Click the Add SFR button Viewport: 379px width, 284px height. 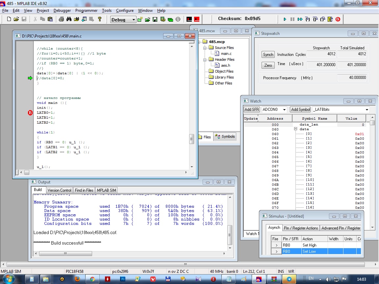(252, 109)
